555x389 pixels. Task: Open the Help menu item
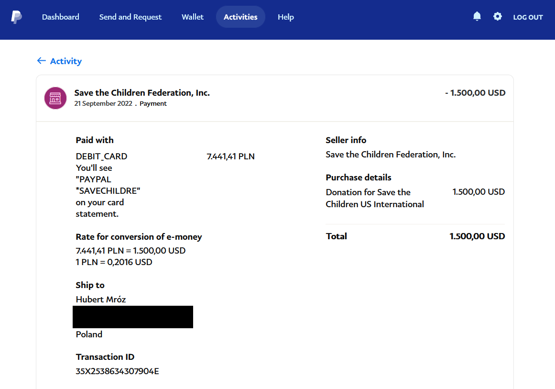point(286,17)
